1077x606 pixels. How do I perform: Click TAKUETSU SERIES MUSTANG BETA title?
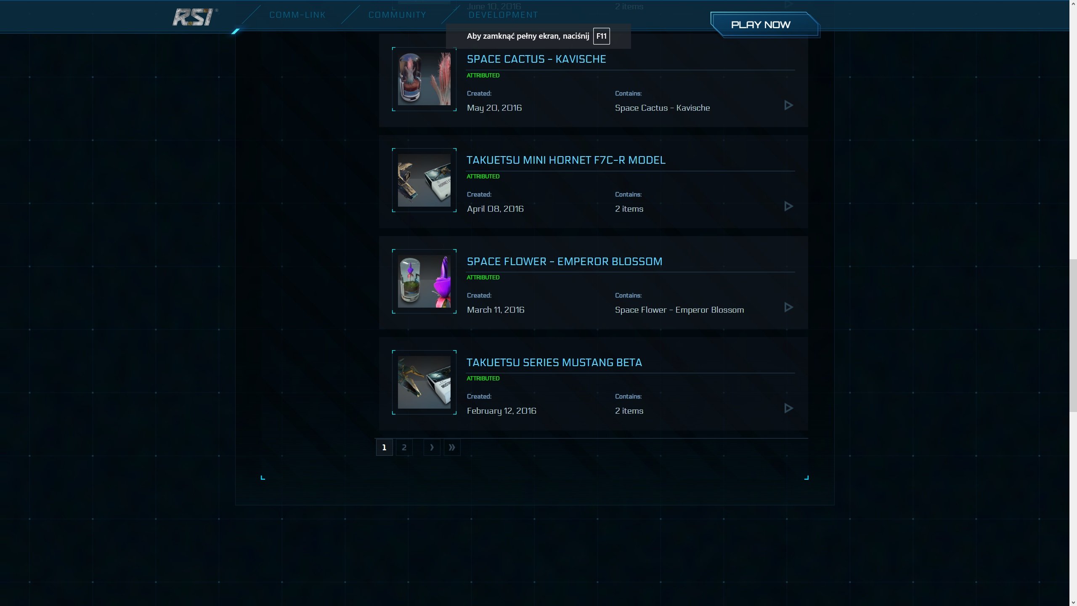click(x=554, y=362)
